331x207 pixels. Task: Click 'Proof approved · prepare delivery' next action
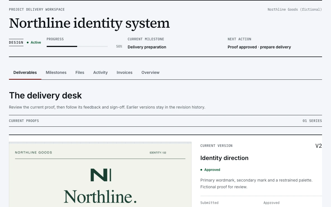(259, 47)
